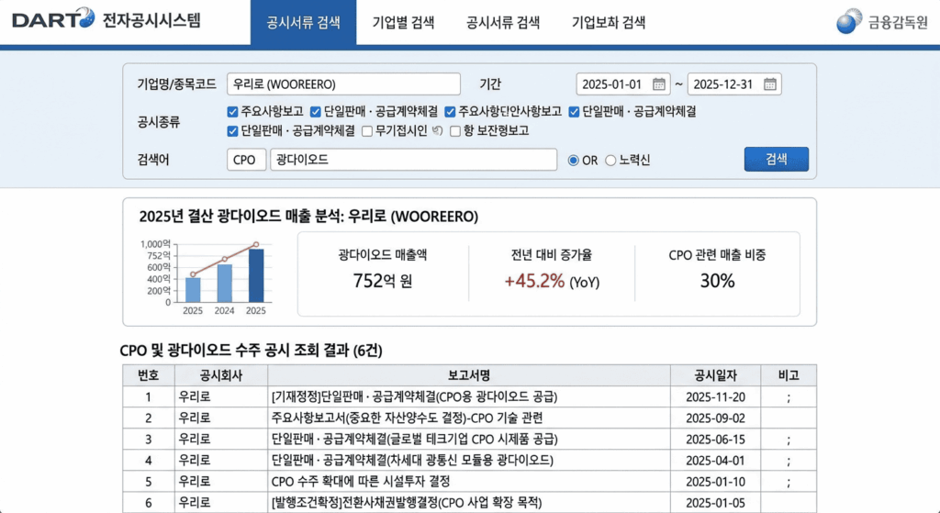Viewport: 940px width, 513px height.
Task: Open the calendar picker for 2025-12-31
Action: (x=770, y=84)
